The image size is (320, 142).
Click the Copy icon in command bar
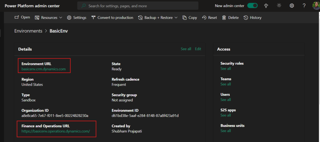tap(184, 18)
